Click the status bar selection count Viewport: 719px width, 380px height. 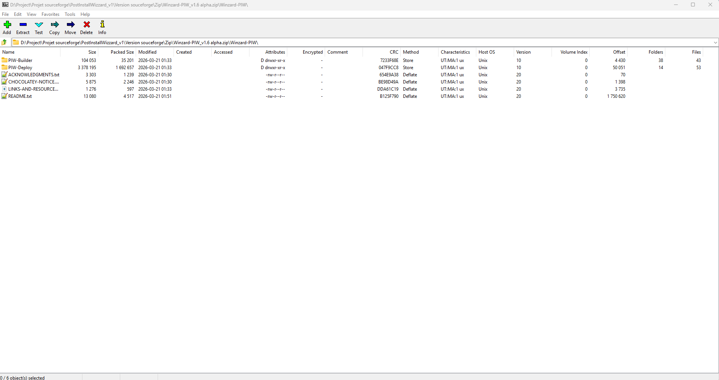22,378
